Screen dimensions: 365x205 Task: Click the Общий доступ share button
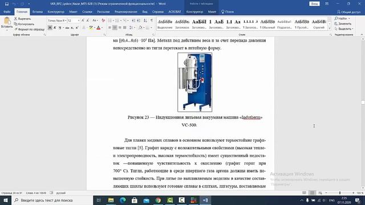pyautogui.click(x=348, y=11)
